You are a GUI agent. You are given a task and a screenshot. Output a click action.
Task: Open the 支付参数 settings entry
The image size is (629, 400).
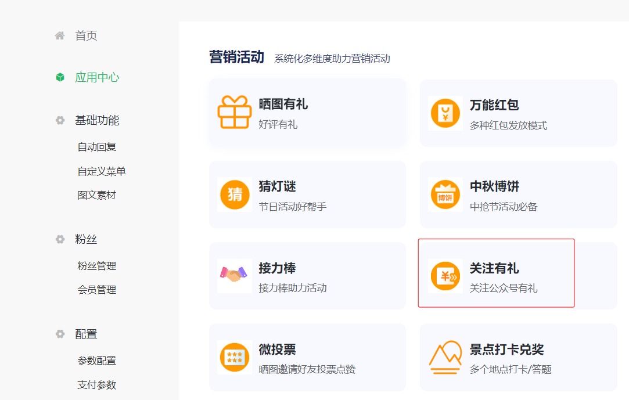pos(96,385)
